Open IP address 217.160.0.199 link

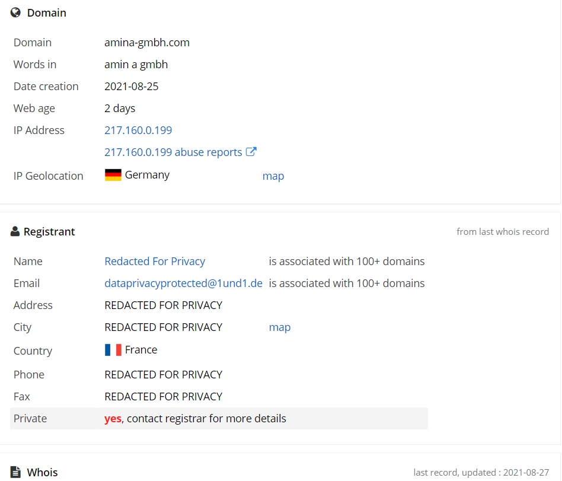coord(138,130)
